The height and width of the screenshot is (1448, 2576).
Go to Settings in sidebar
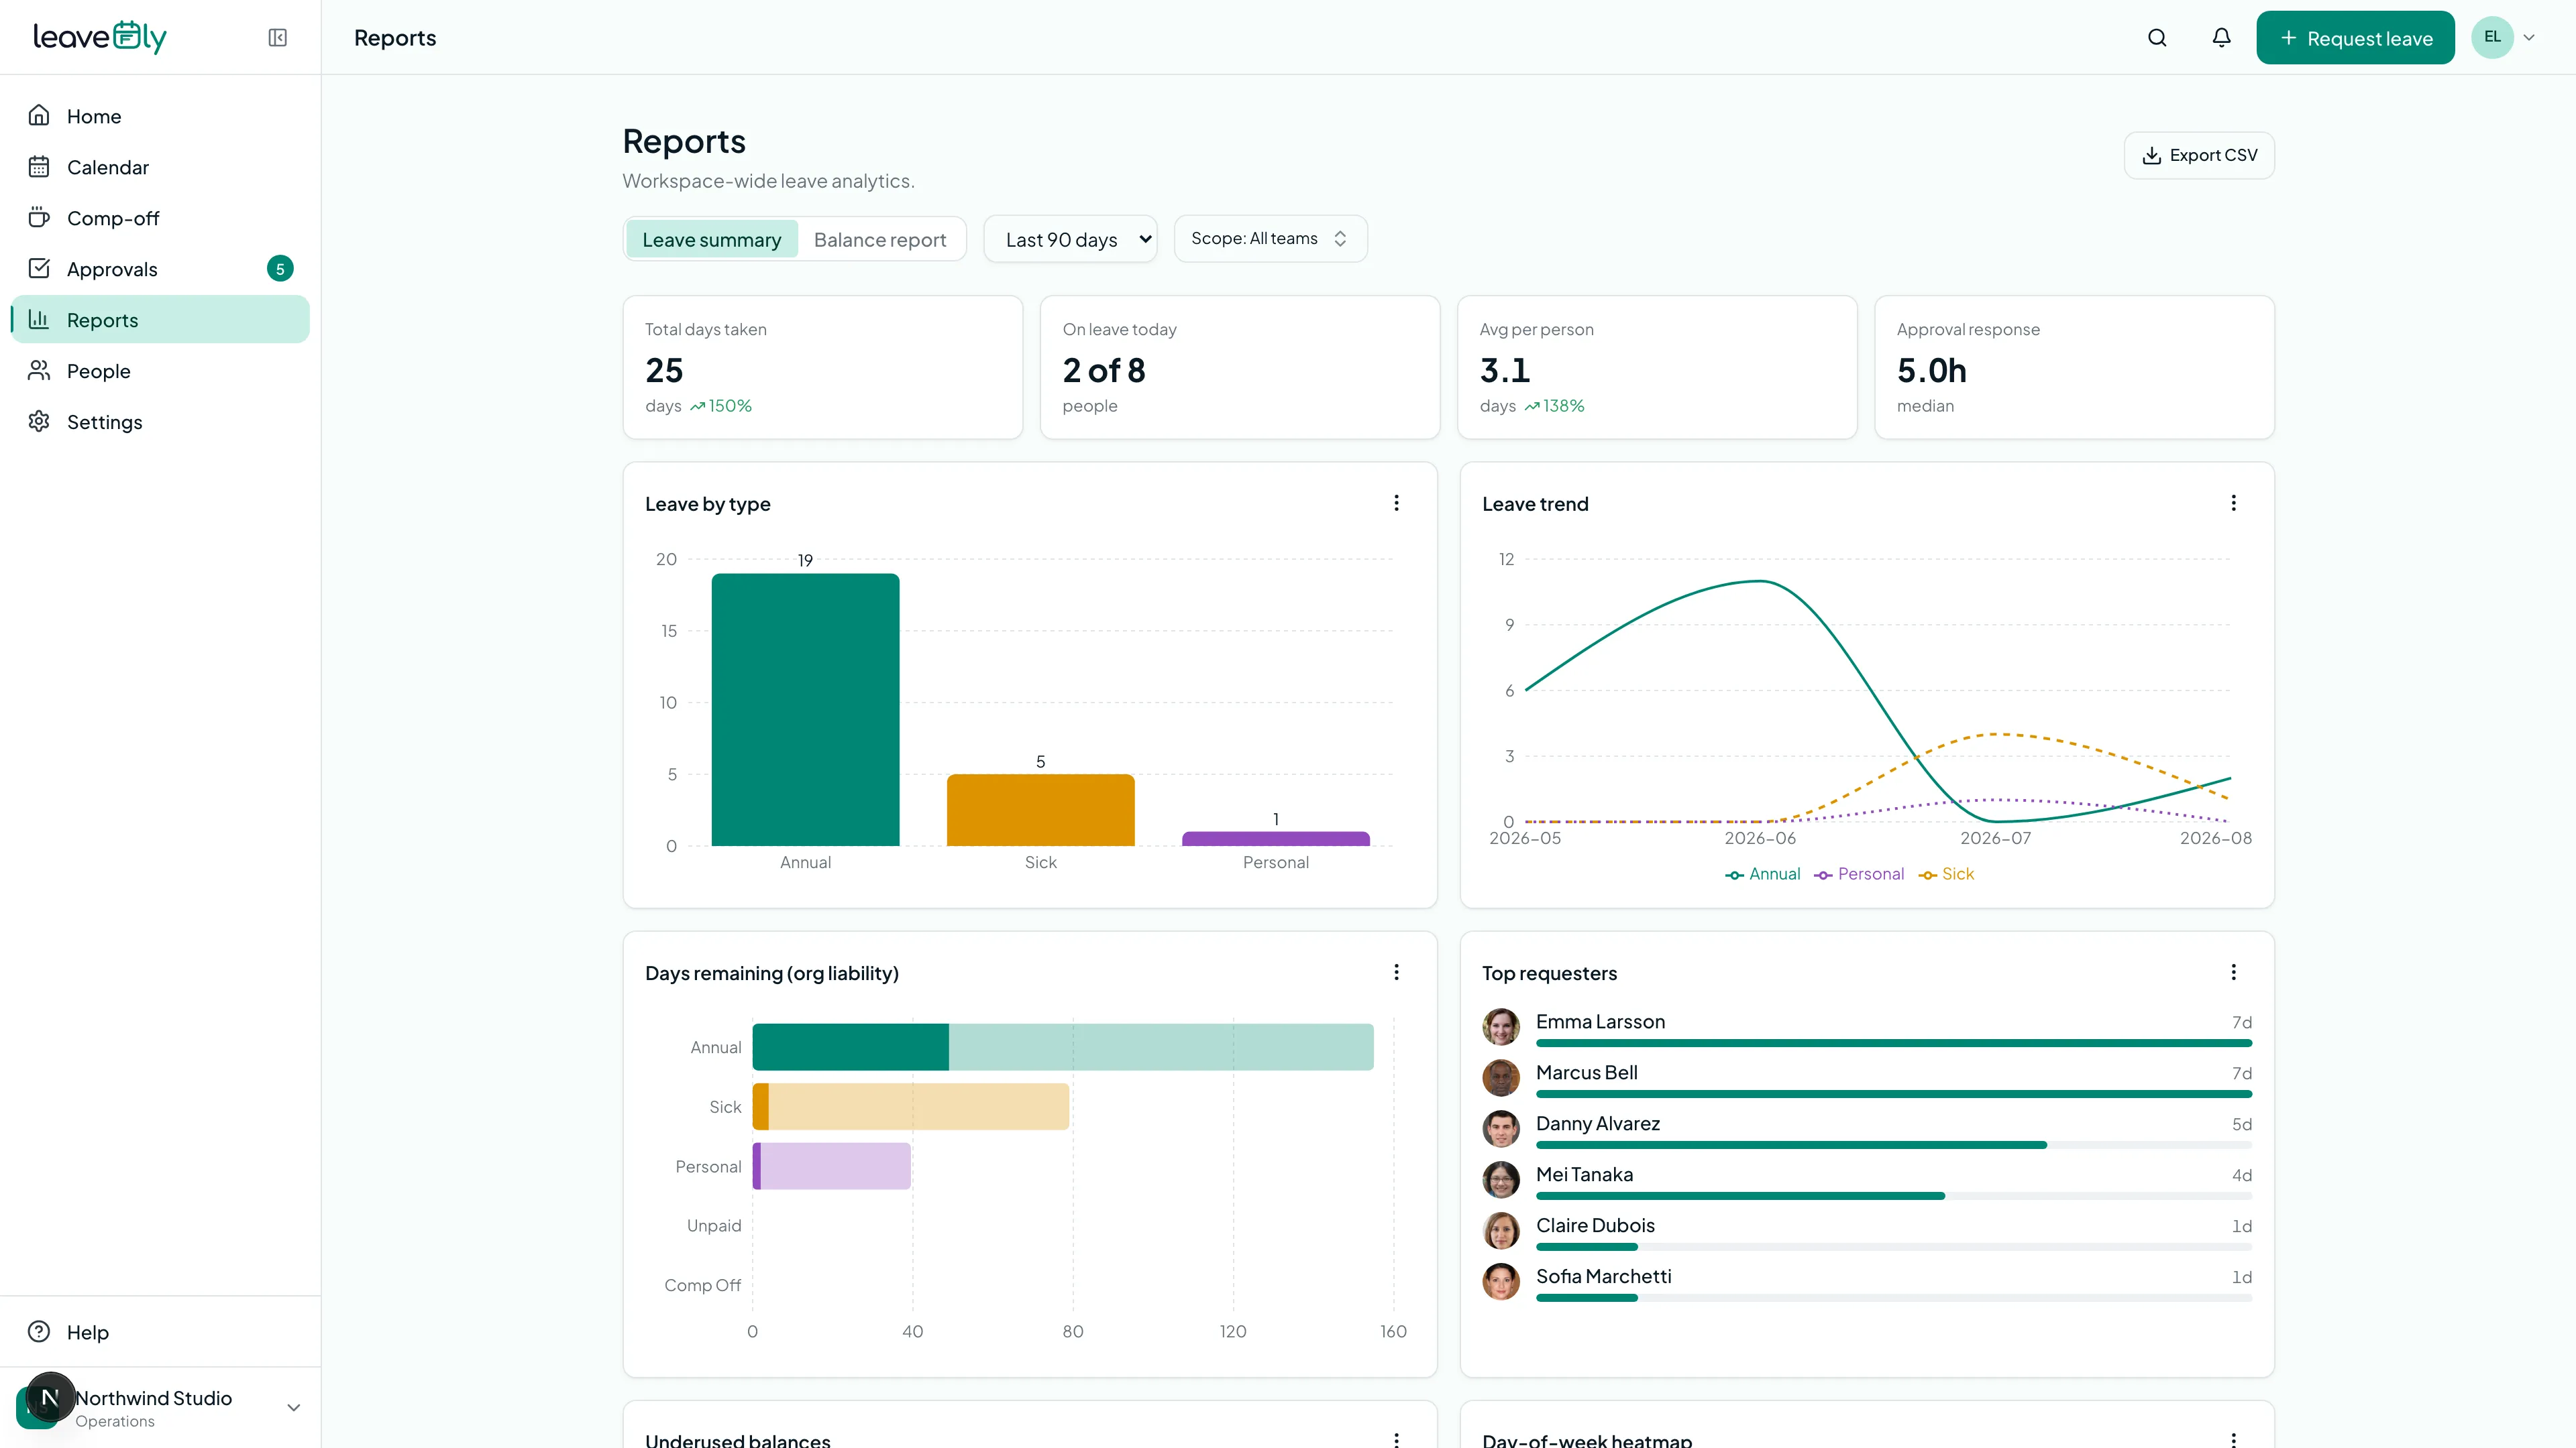pyautogui.click(x=160, y=422)
